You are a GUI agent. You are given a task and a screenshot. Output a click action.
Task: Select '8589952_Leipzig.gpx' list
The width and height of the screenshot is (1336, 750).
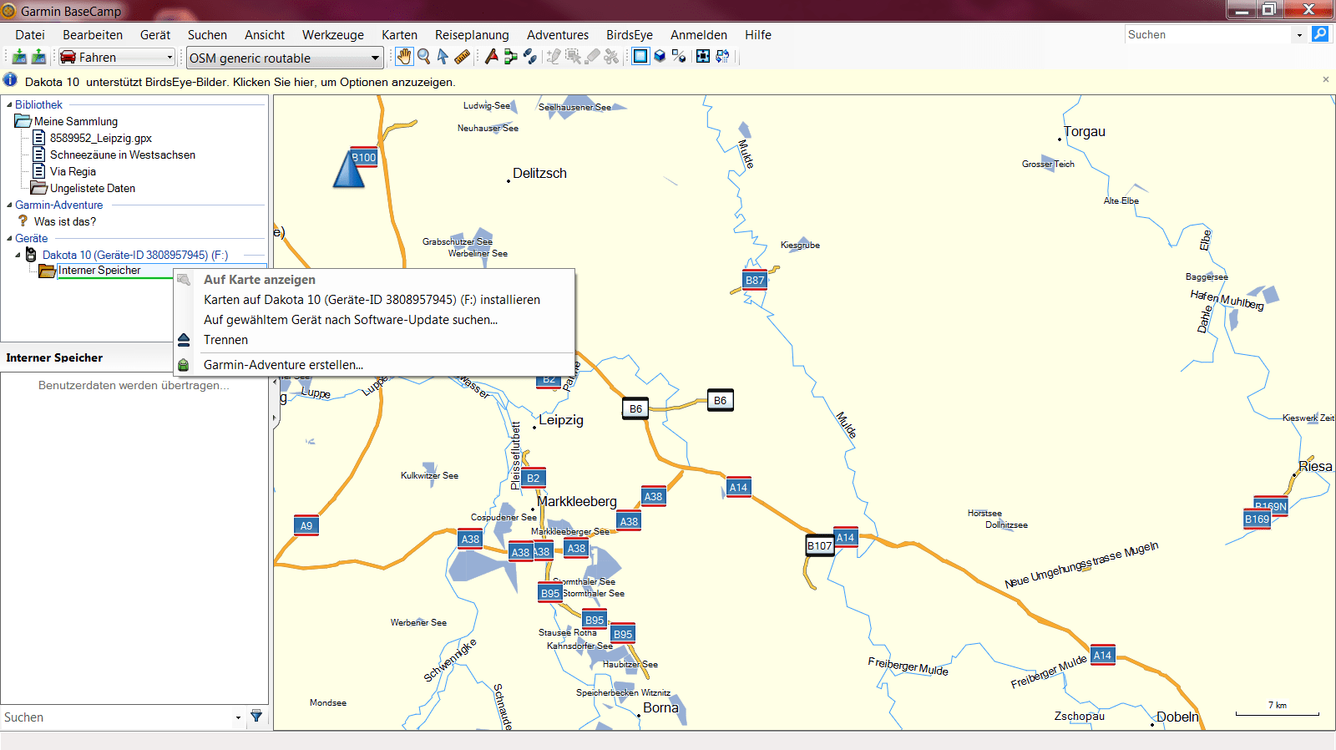(101, 138)
